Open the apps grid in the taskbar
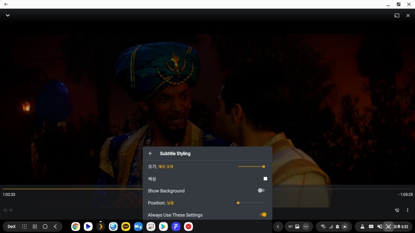The height and width of the screenshot is (233, 415). tap(24, 227)
